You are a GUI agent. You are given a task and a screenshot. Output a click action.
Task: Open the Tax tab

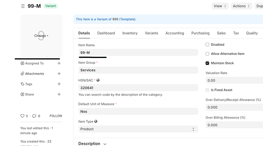tap(236, 33)
